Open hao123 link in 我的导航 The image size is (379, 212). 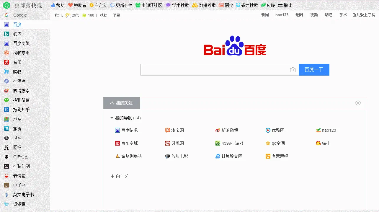(326, 130)
